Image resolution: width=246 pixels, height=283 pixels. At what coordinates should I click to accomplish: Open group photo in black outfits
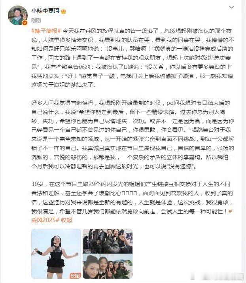click(108, 241)
